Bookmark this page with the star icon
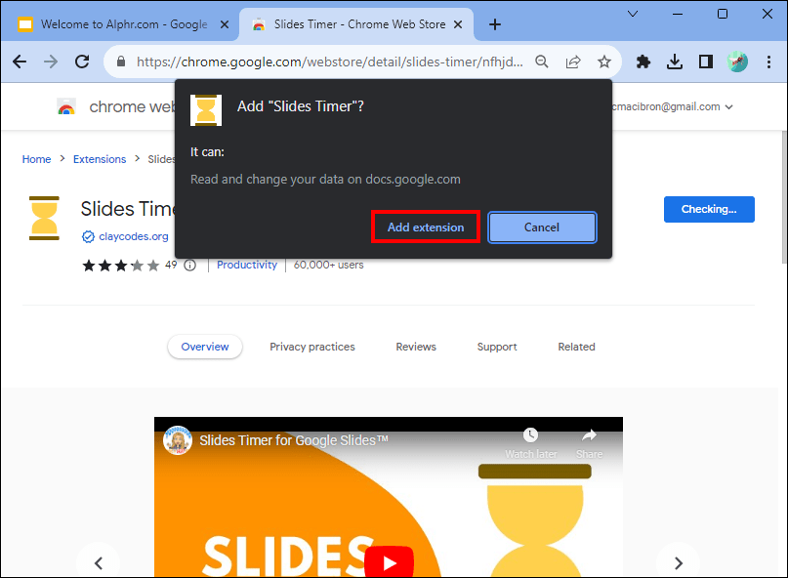788x578 pixels. coord(604,62)
